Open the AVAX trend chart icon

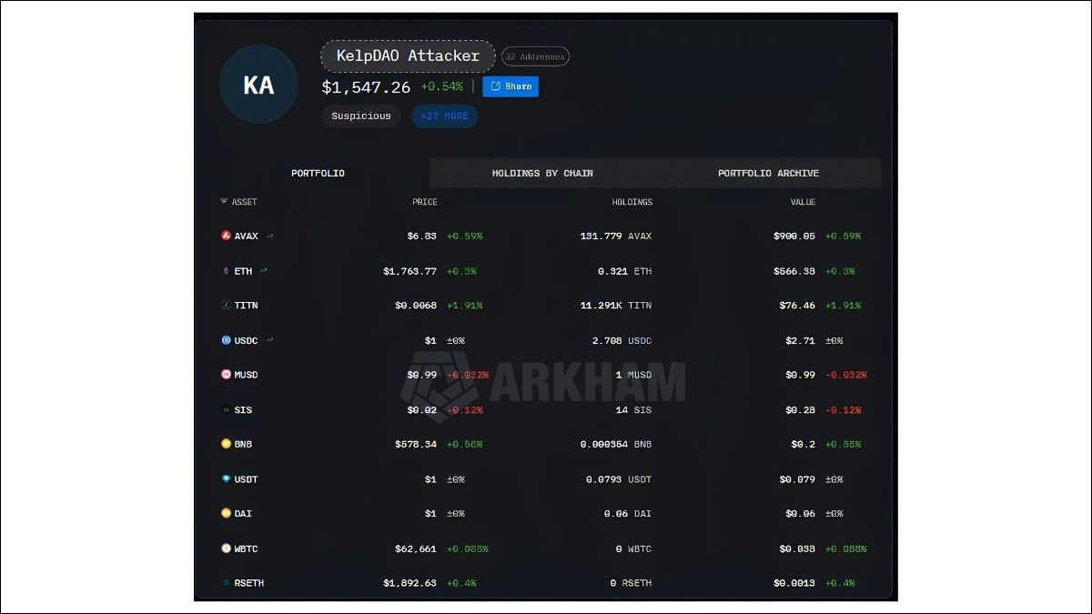pyautogui.click(x=270, y=236)
